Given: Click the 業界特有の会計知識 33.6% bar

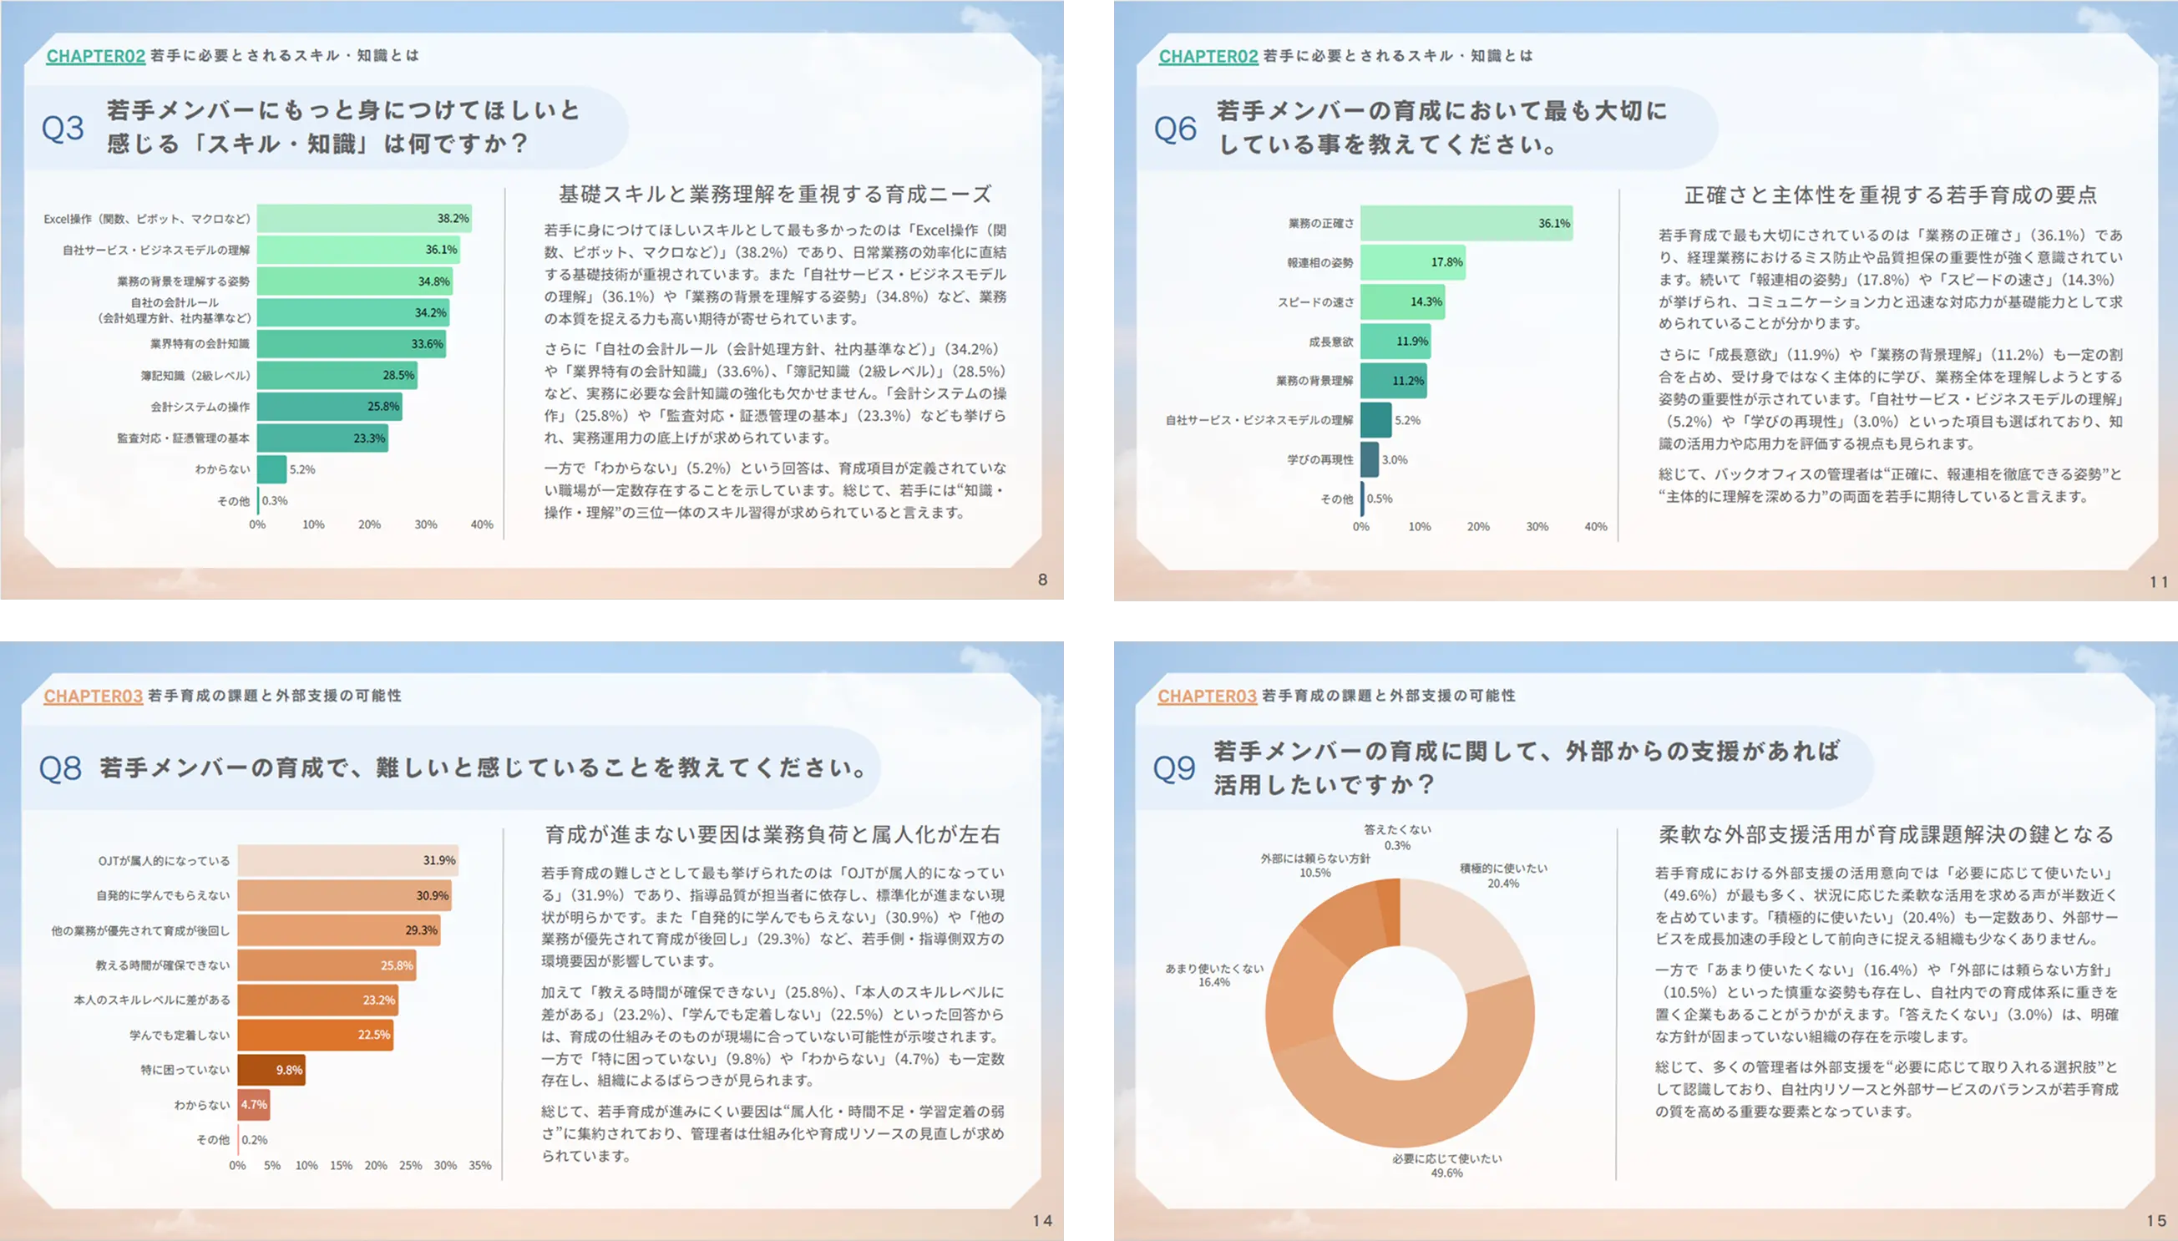Looking at the screenshot, I should click(x=351, y=344).
